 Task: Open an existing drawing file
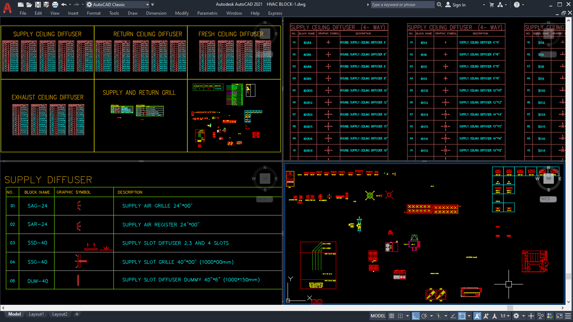pyautogui.click(x=29, y=4)
